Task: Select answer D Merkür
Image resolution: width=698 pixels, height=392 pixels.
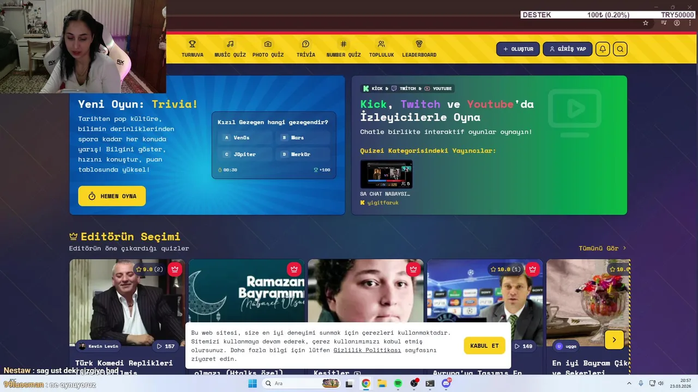Action: [x=303, y=155]
